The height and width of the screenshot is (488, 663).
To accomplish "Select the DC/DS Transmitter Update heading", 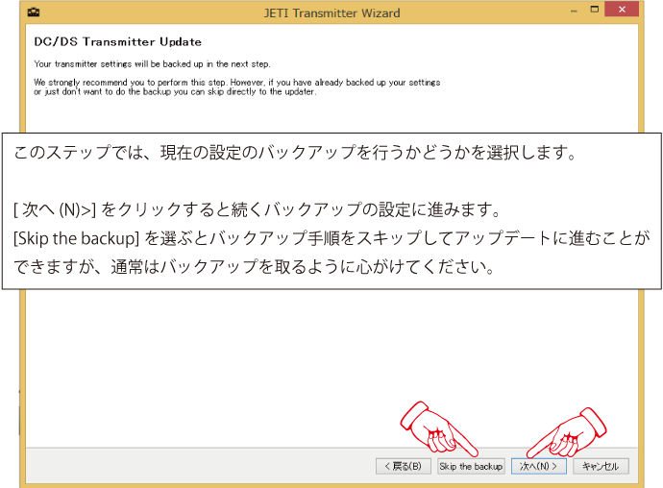I will (117, 42).
